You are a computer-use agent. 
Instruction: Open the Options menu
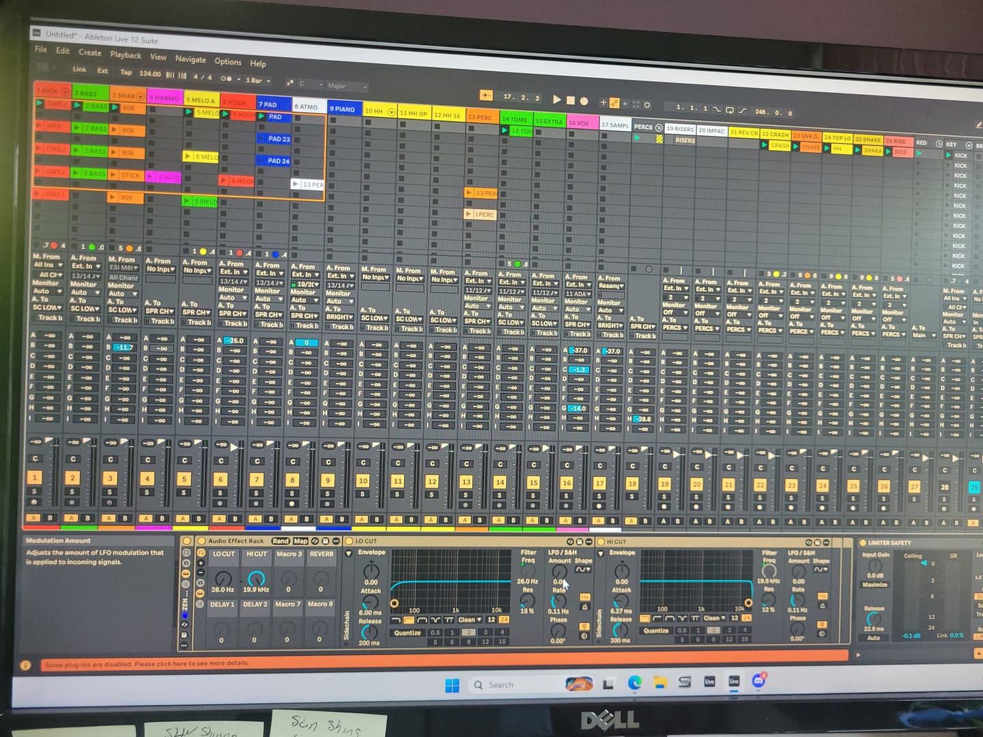click(x=228, y=61)
